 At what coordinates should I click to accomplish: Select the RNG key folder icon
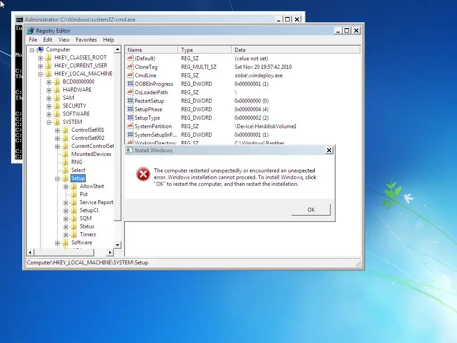(66, 162)
